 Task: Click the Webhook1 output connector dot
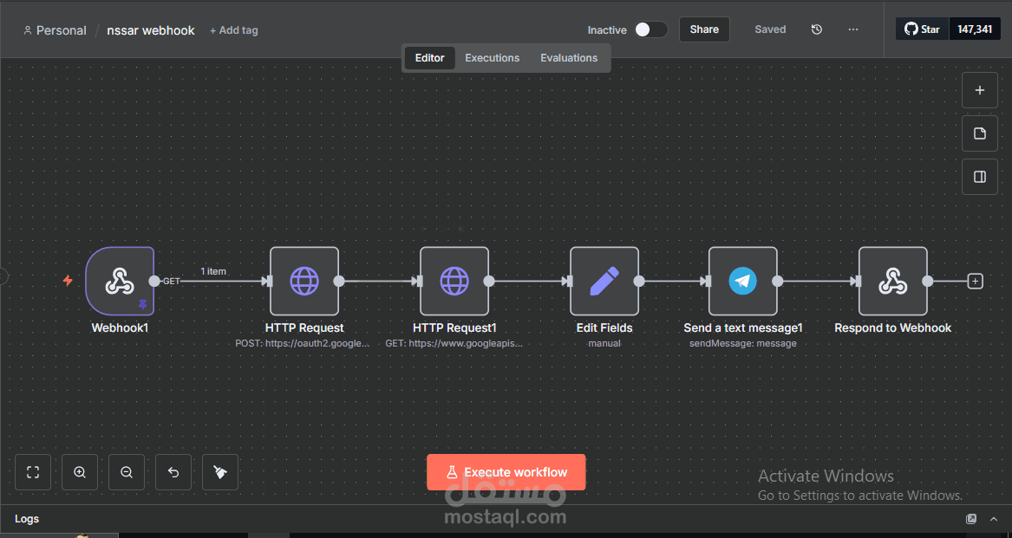pyautogui.click(x=154, y=281)
